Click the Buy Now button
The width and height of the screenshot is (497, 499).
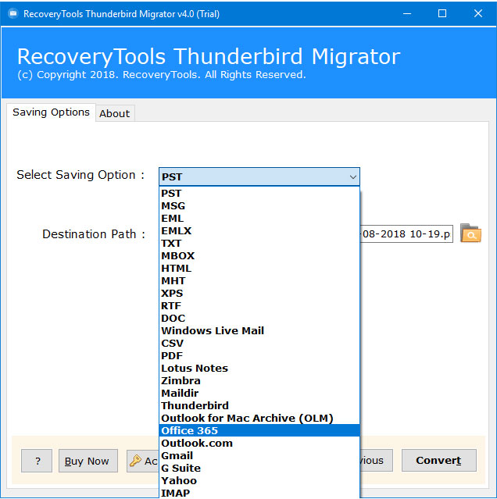88,461
